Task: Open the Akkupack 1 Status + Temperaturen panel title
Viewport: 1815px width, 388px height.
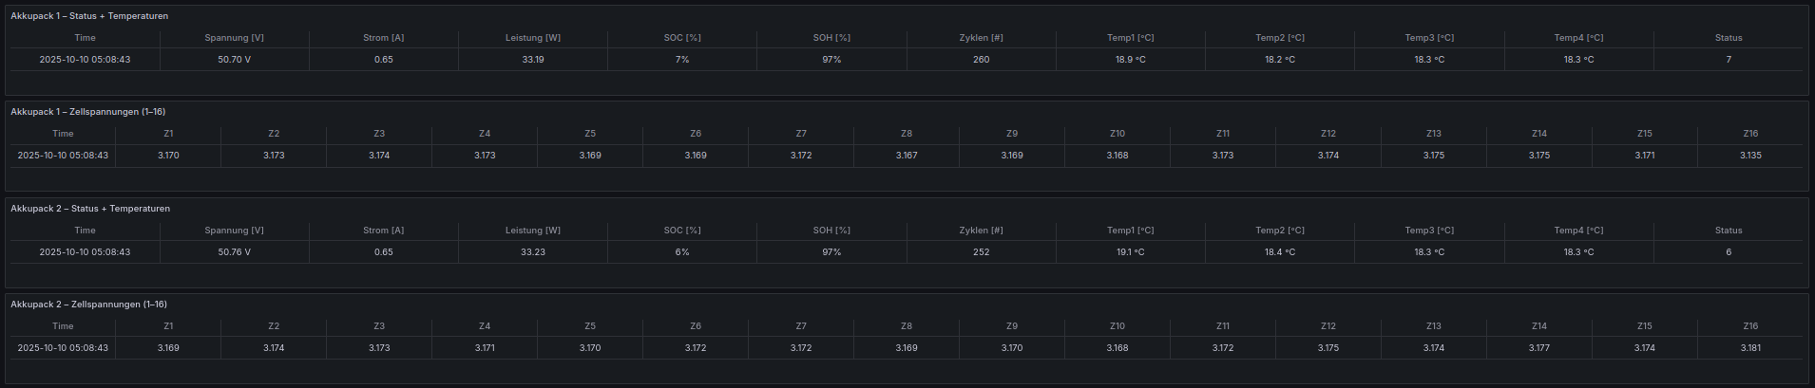Action: tap(89, 16)
